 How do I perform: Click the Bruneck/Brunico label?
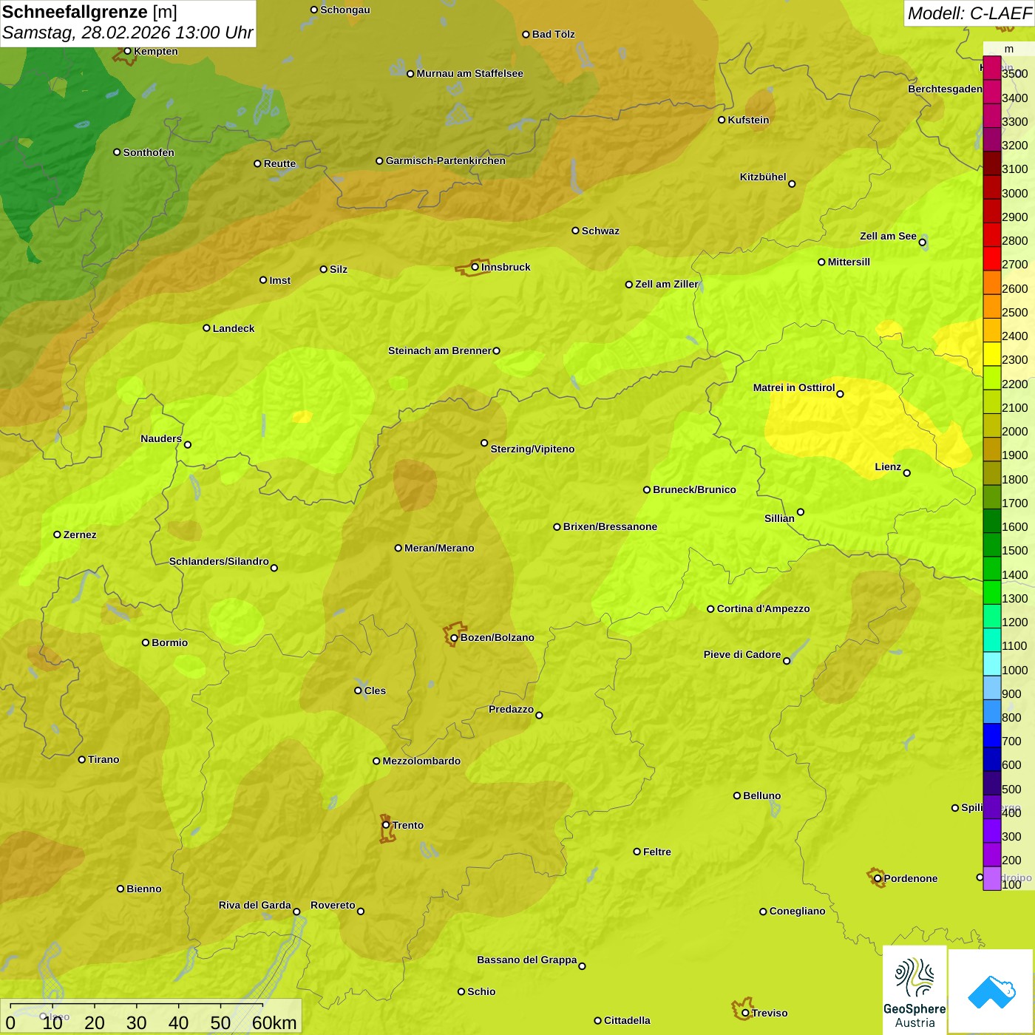click(x=694, y=489)
